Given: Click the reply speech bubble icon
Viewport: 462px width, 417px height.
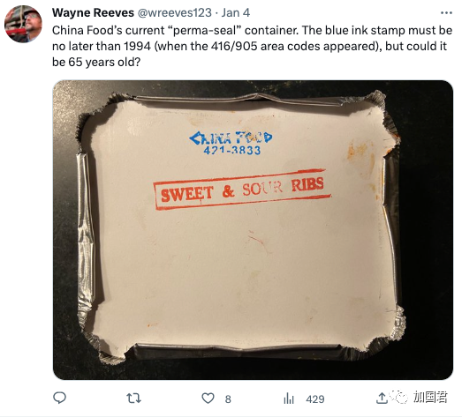Looking at the screenshot, I should point(59,398).
